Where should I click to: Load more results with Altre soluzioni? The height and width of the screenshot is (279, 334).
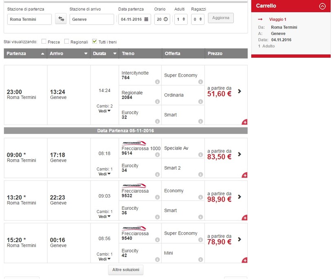click(x=125, y=270)
